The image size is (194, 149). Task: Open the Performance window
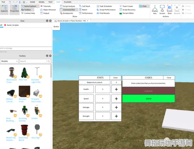point(86,13)
